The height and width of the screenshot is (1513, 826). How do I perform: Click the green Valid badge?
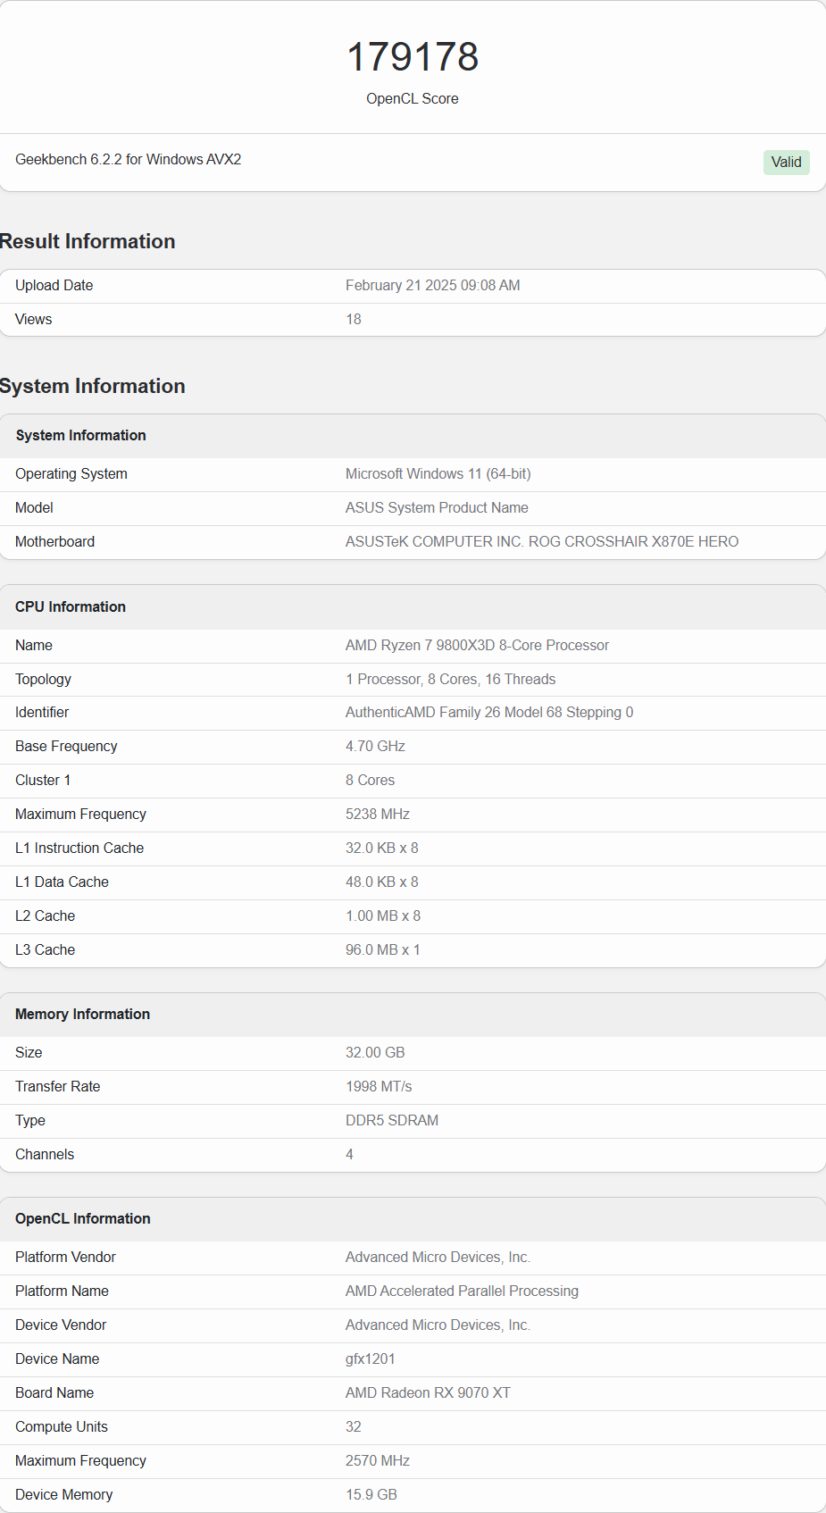point(786,163)
